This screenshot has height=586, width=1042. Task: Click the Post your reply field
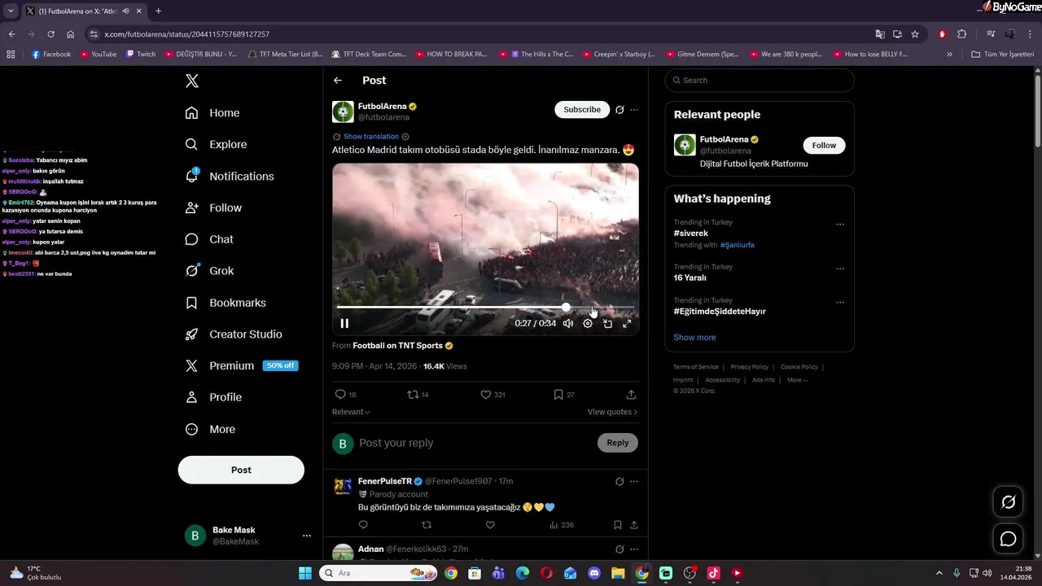(476, 443)
